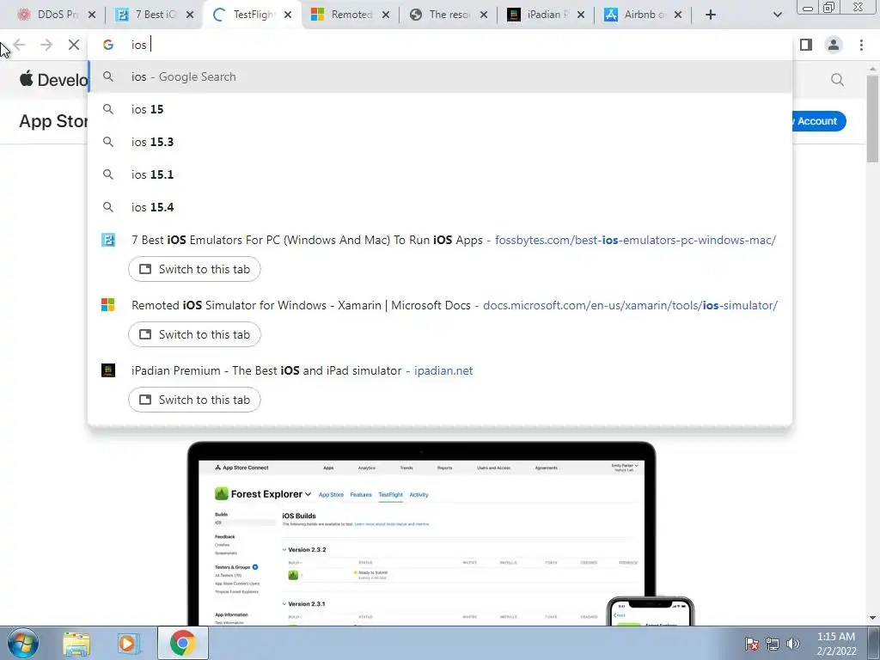This screenshot has width=880, height=660.
Task: Expand the tab search dropdown arrow
Action: (x=777, y=15)
